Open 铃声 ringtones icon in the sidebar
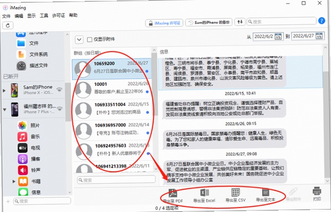The width and height of the screenshot is (331, 212). [23, 170]
